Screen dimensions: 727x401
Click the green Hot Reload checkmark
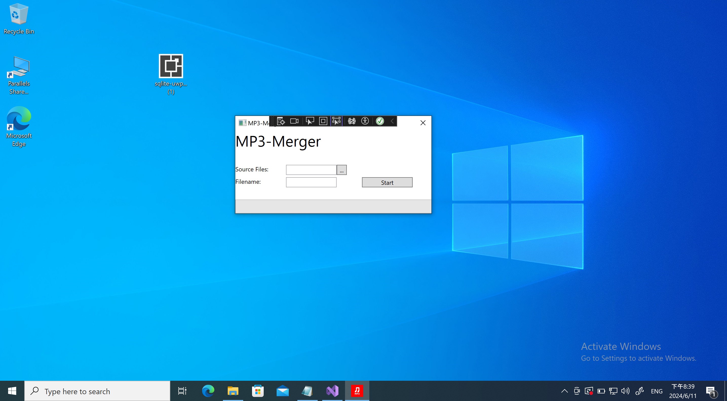tap(380, 121)
